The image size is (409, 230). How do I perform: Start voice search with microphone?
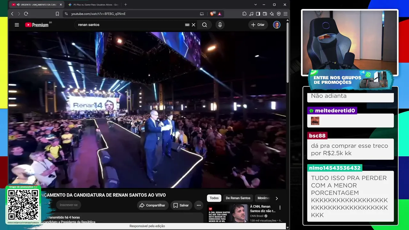220,25
